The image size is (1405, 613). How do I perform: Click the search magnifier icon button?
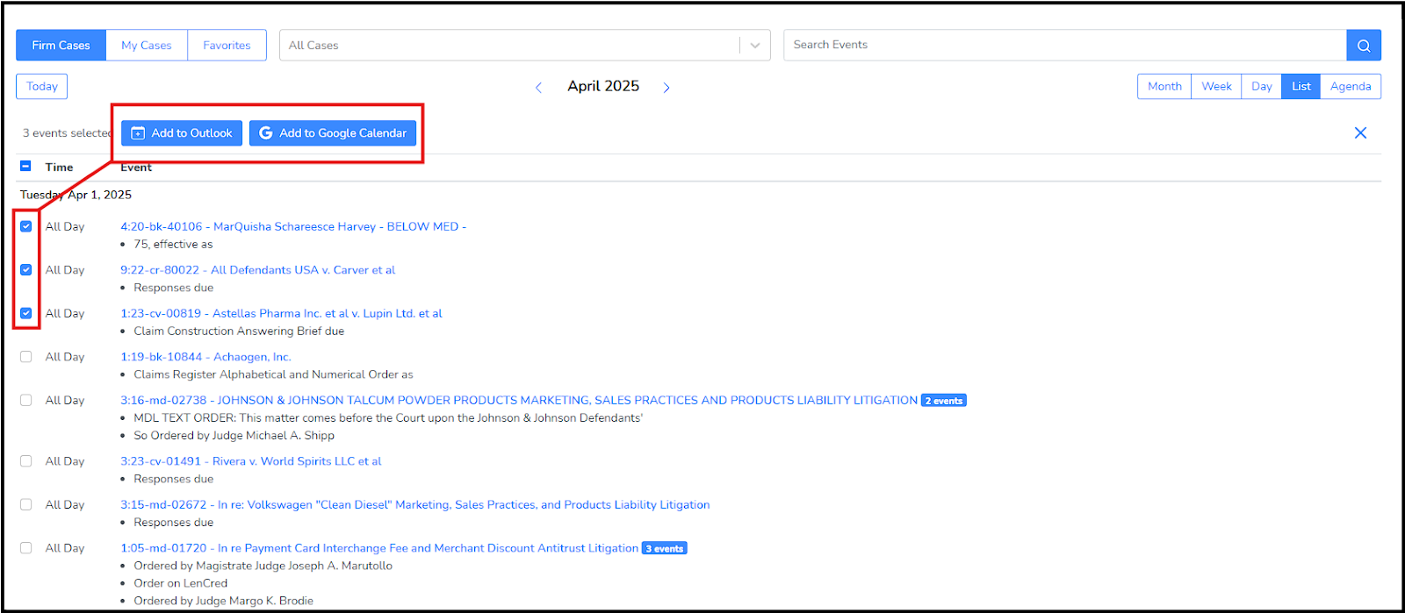(x=1364, y=46)
